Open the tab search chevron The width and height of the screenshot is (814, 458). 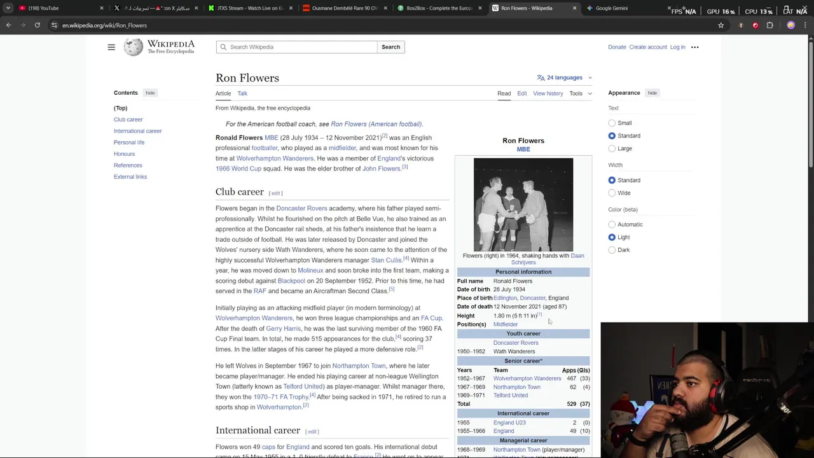8,8
